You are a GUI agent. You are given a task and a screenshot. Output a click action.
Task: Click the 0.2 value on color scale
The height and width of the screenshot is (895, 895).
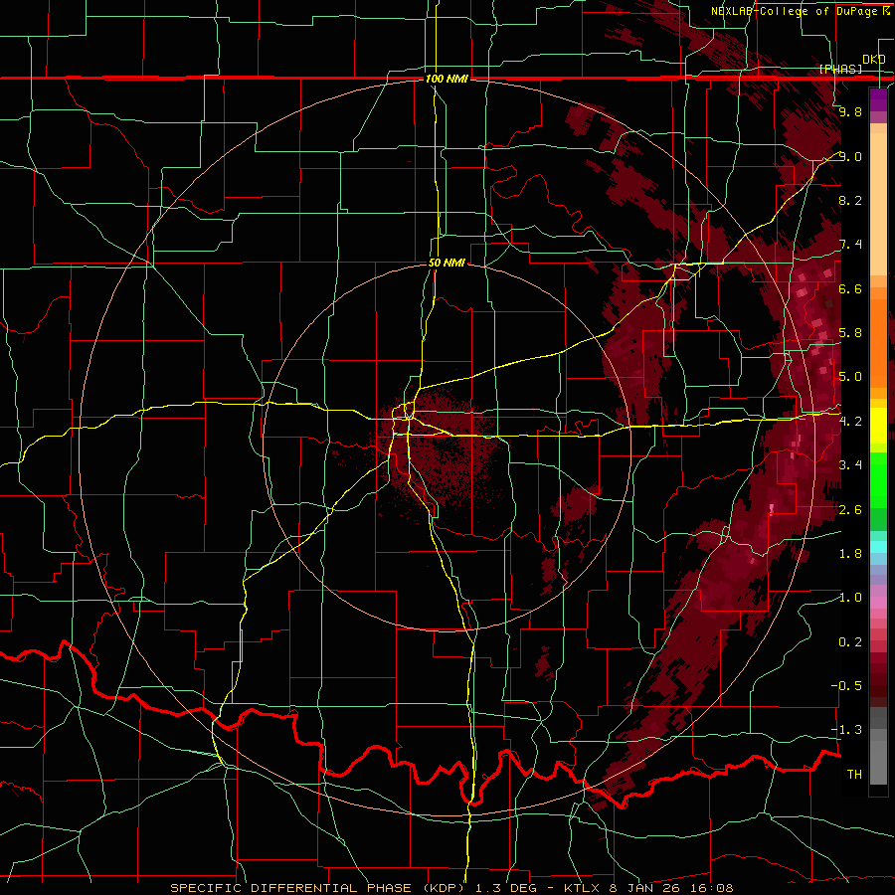[850, 642]
